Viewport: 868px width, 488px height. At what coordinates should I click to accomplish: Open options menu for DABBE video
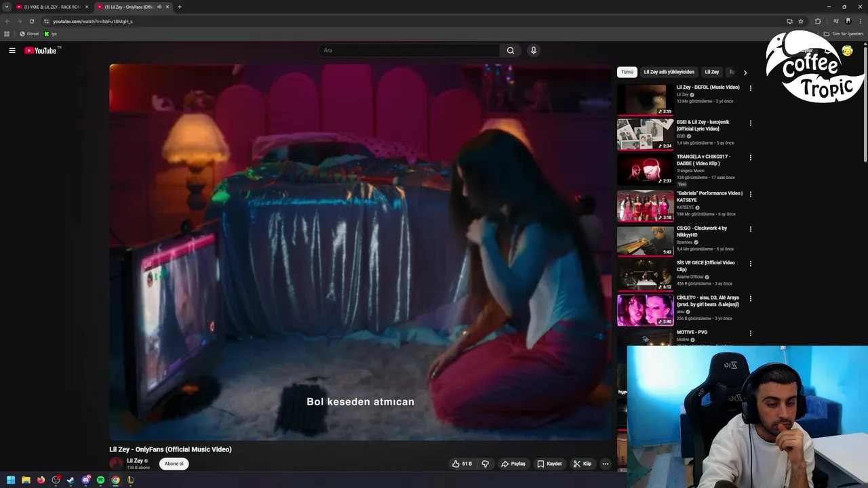(x=750, y=158)
